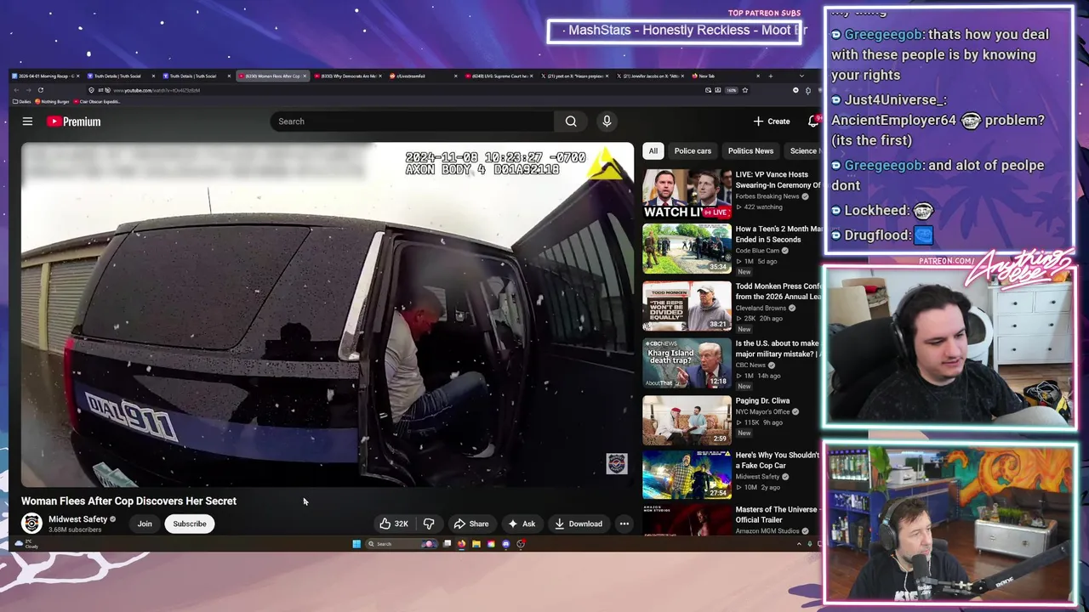Open Discord from the taskbar
Image resolution: width=1089 pixels, height=612 pixels.
505,544
